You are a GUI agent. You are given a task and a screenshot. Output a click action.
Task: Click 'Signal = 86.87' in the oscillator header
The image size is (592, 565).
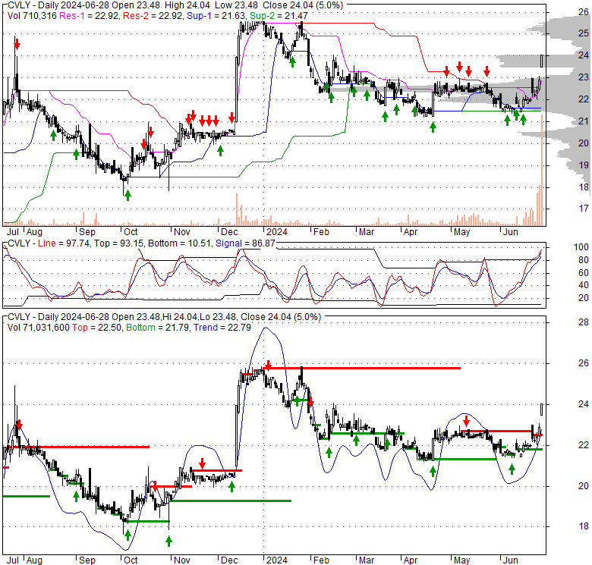[245, 243]
